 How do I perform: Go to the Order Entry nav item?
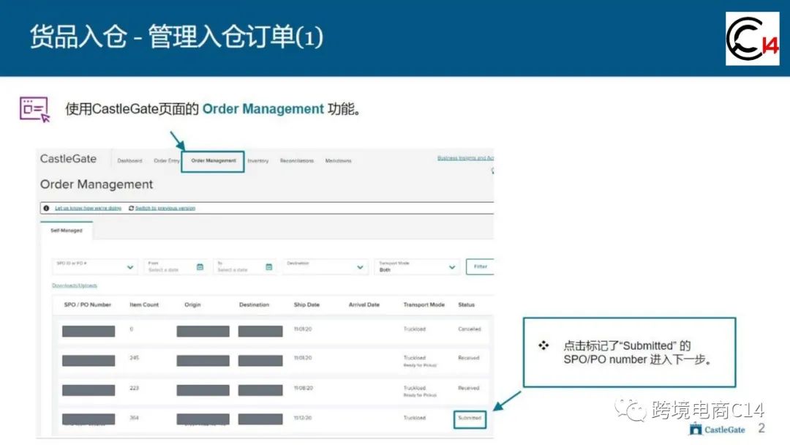pyautogui.click(x=167, y=161)
